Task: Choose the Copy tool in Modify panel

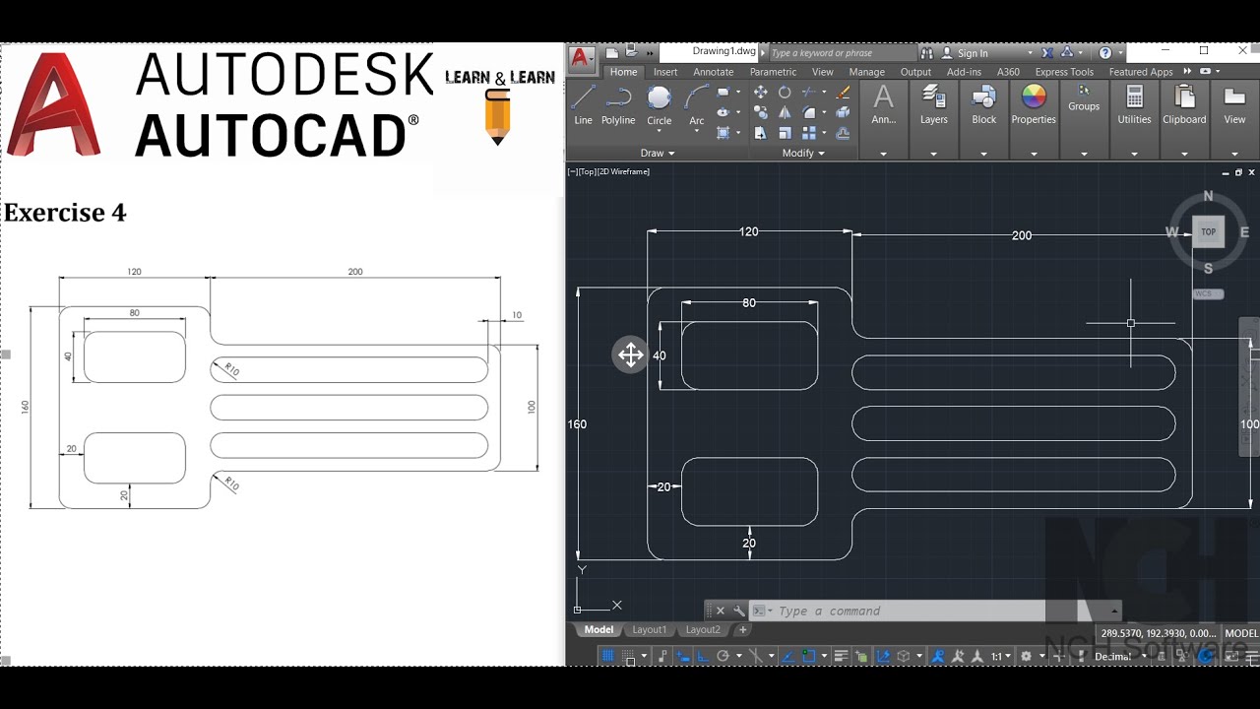Action: click(x=760, y=112)
